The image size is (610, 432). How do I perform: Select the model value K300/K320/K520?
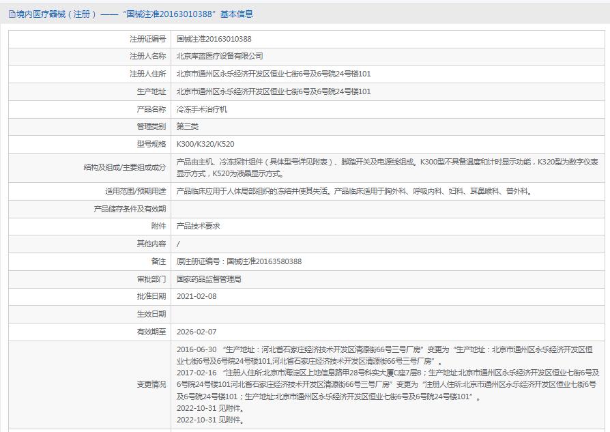point(205,144)
